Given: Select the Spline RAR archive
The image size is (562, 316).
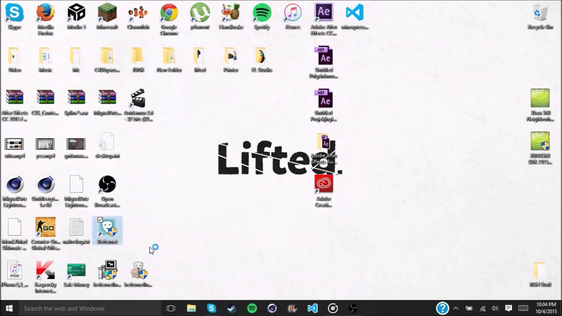Looking at the screenshot, I should (x=76, y=103).
